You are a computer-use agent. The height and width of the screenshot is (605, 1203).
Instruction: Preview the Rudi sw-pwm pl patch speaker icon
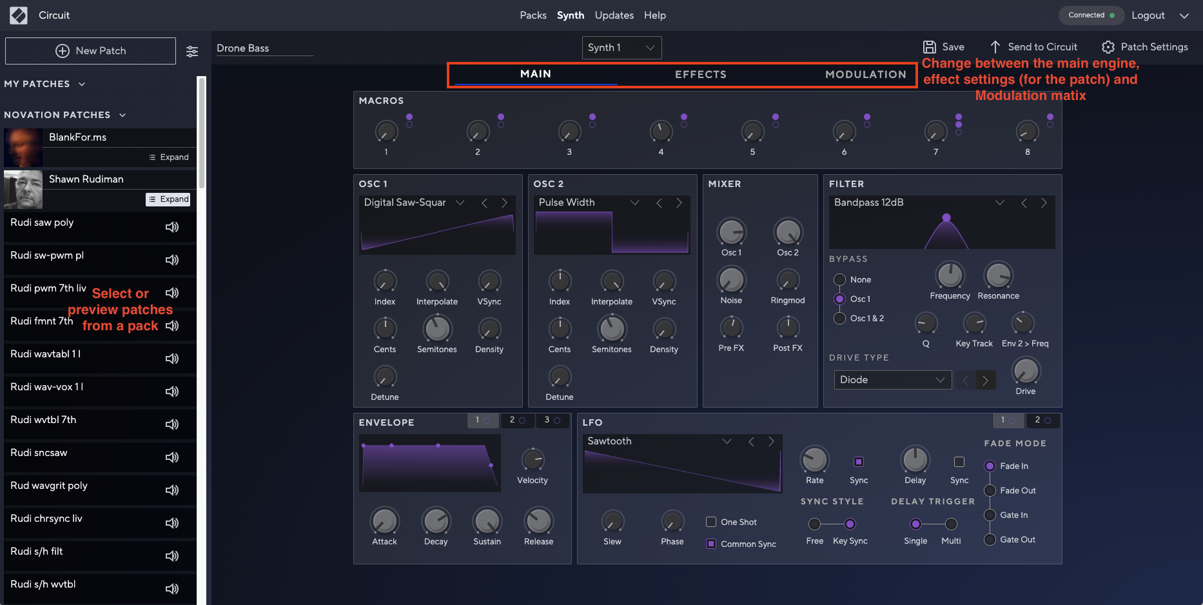click(x=172, y=260)
